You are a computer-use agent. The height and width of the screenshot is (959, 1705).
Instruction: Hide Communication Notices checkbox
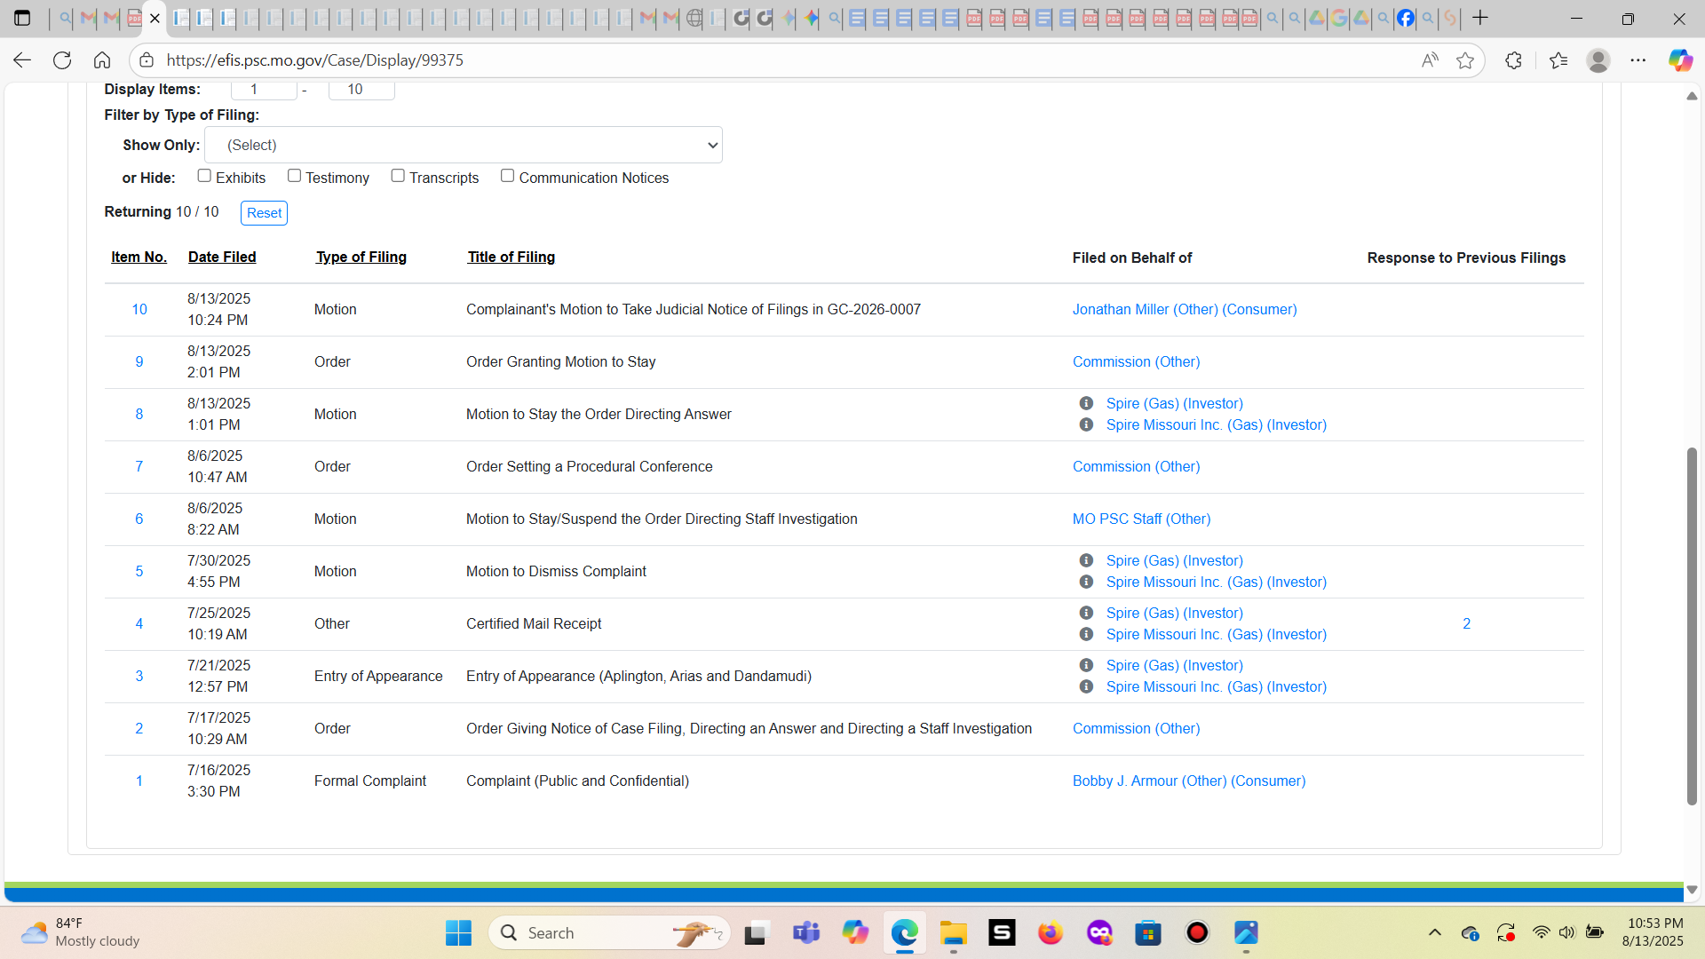click(x=507, y=176)
